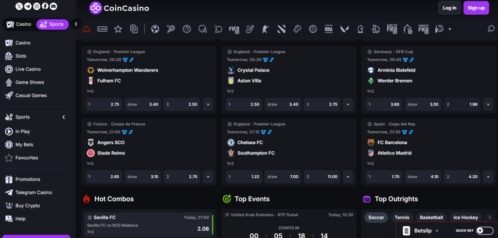Click the Sign up button
Viewport: 498px width, 238px height.
click(476, 8)
